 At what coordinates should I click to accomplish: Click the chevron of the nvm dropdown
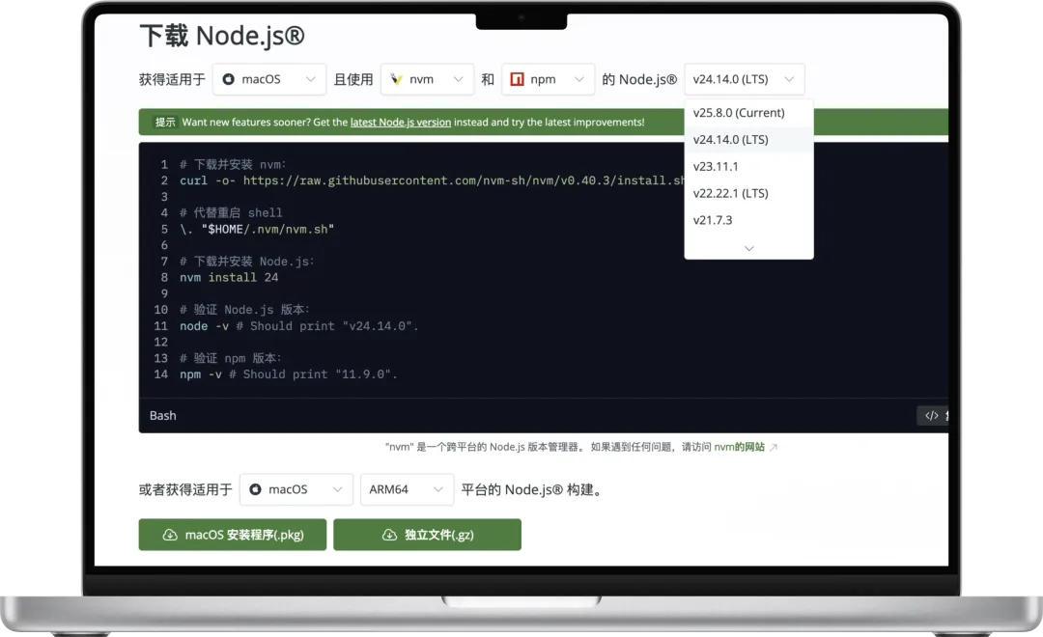(x=459, y=79)
